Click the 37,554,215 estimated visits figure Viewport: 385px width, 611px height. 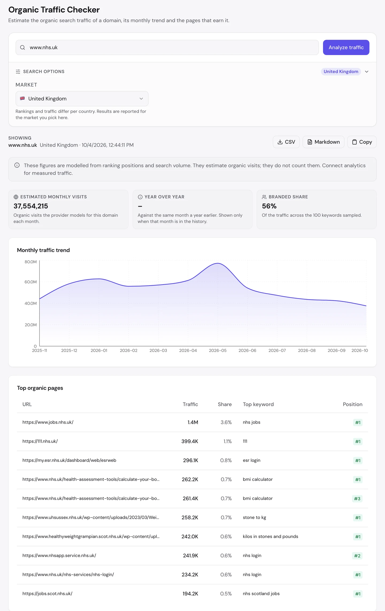click(31, 206)
